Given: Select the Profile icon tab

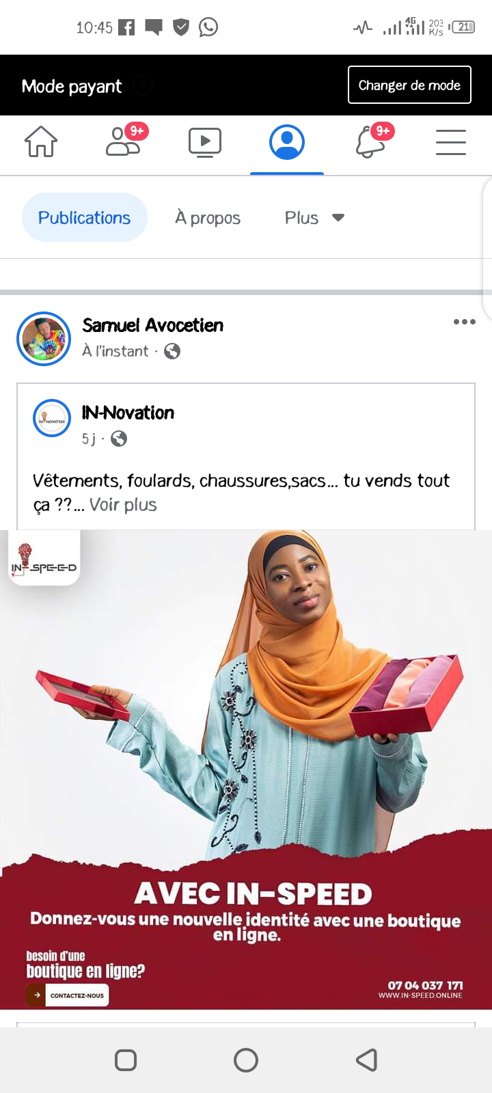Looking at the screenshot, I should 287,142.
